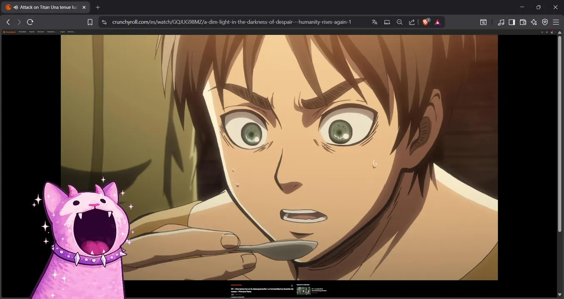564x299 pixels.
Task: Open Popular in Crunchyroll nav
Action: click(x=32, y=32)
